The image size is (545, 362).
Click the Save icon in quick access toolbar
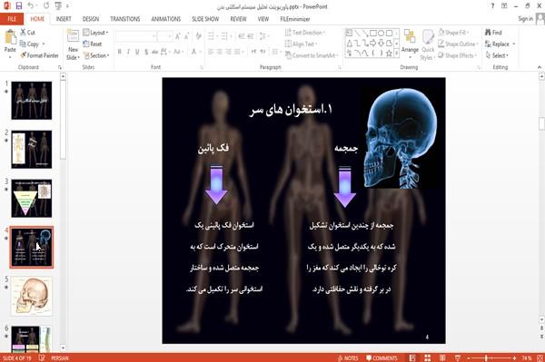pos(19,6)
